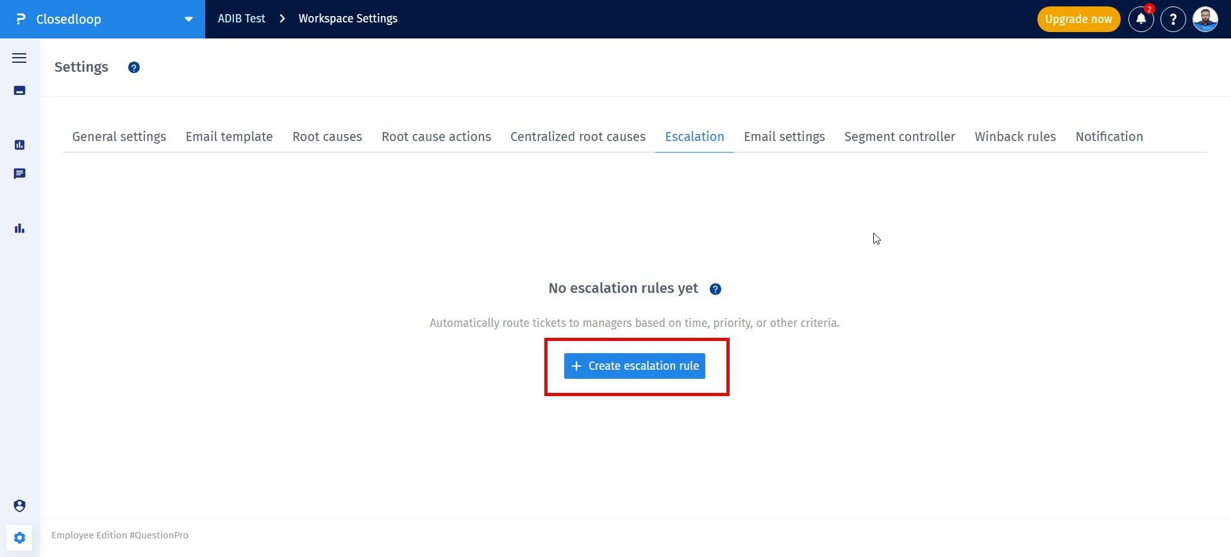
Task: Open the tickets inbox sidebar icon
Action: click(19, 90)
